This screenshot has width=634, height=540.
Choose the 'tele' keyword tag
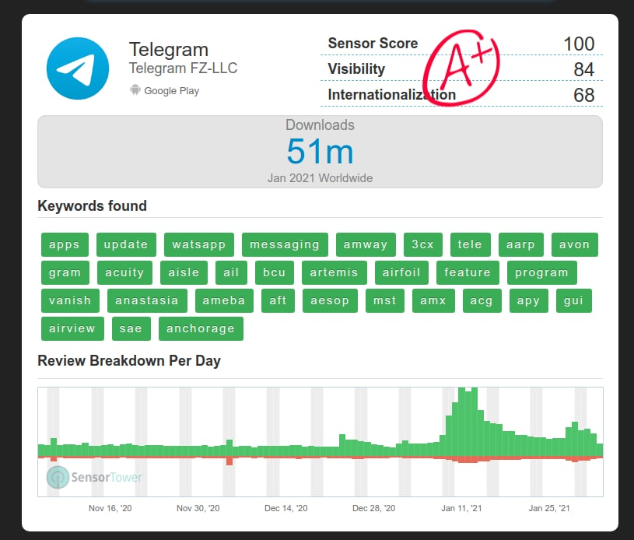tap(470, 244)
